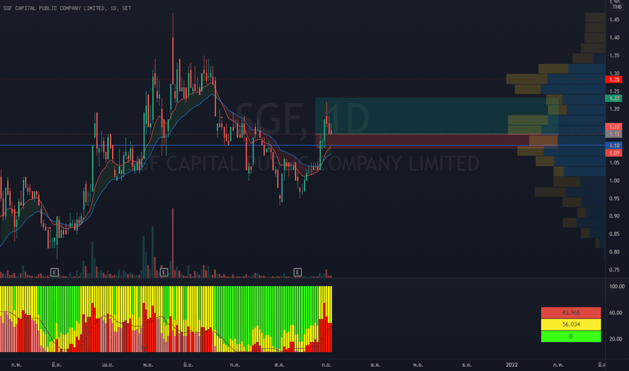Click the ก.ย. date label
The image size is (629, 371).
pyautogui.click(x=326, y=365)
